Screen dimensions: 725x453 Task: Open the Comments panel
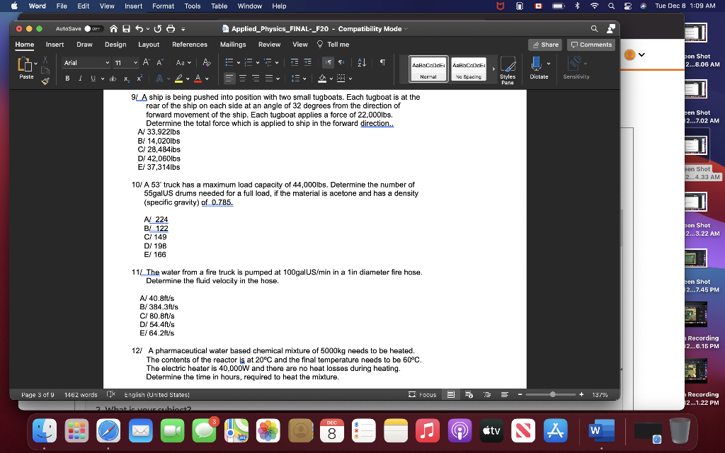(x=590, y=44)
